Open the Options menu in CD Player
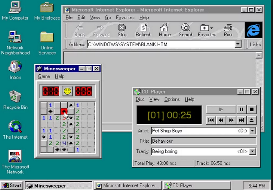 [172, 99]
